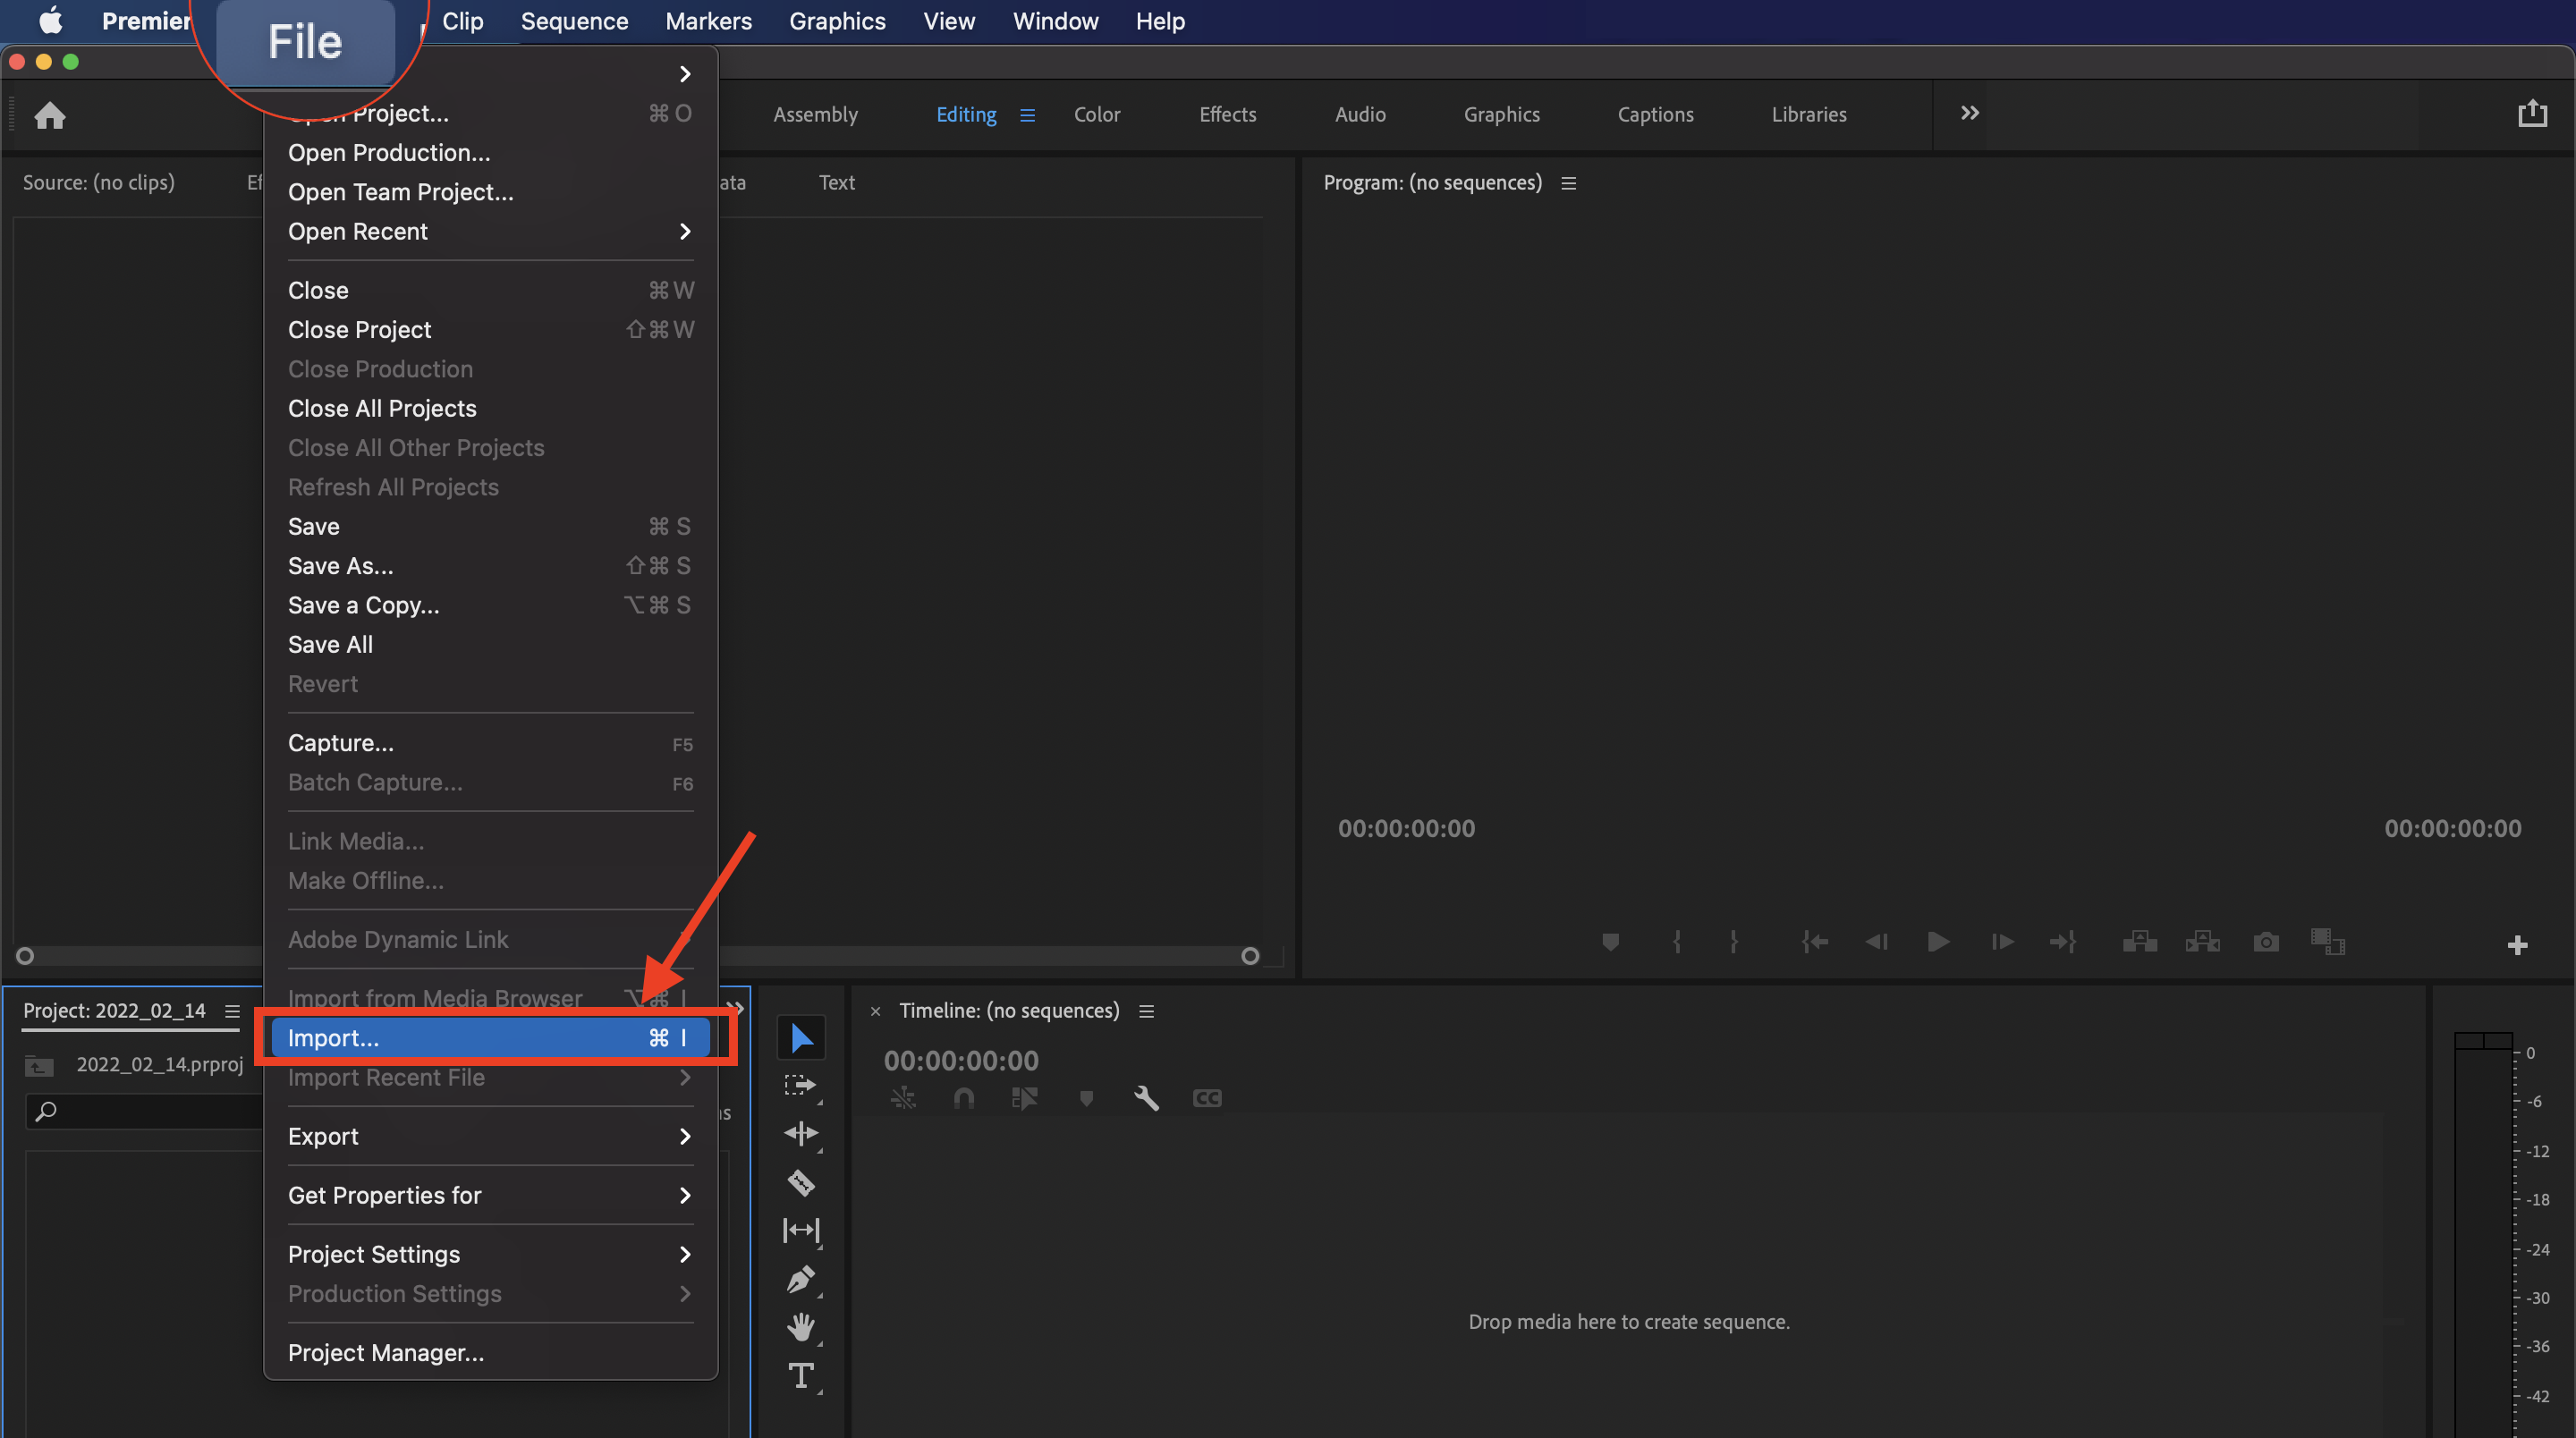Select the Razor tool
2576x1438 pixels.
(801, 1183)
